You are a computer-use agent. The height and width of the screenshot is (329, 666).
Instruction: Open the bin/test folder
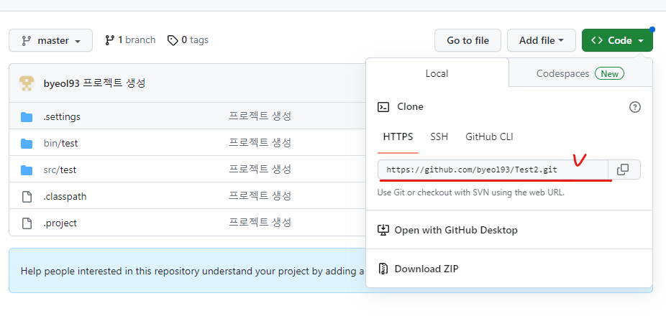pyautogui.click(x=60, y=143)
